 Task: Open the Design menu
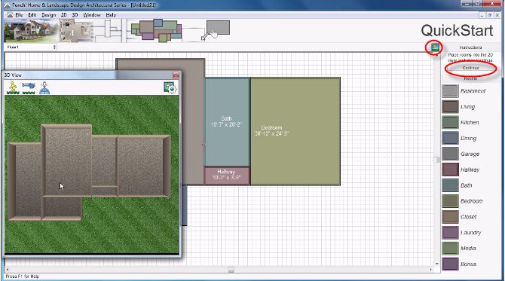(49, 15)
